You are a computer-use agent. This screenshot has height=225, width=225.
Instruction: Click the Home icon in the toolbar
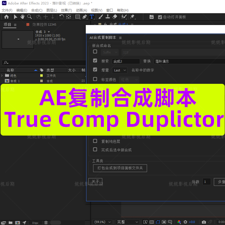tap(6, 17)
